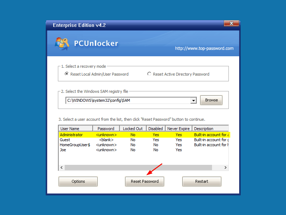The height and width of the screenshot is (215, 286).
Task: Click the Disabled column header
Action: [156, 129]
